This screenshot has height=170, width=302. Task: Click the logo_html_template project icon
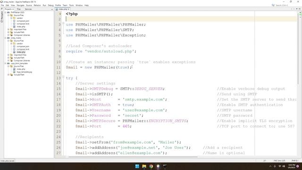point(8,63)
